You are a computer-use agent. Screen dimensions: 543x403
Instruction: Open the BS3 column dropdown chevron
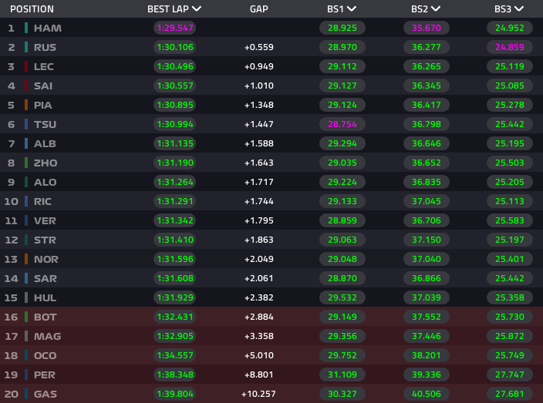tap(519, 8)
